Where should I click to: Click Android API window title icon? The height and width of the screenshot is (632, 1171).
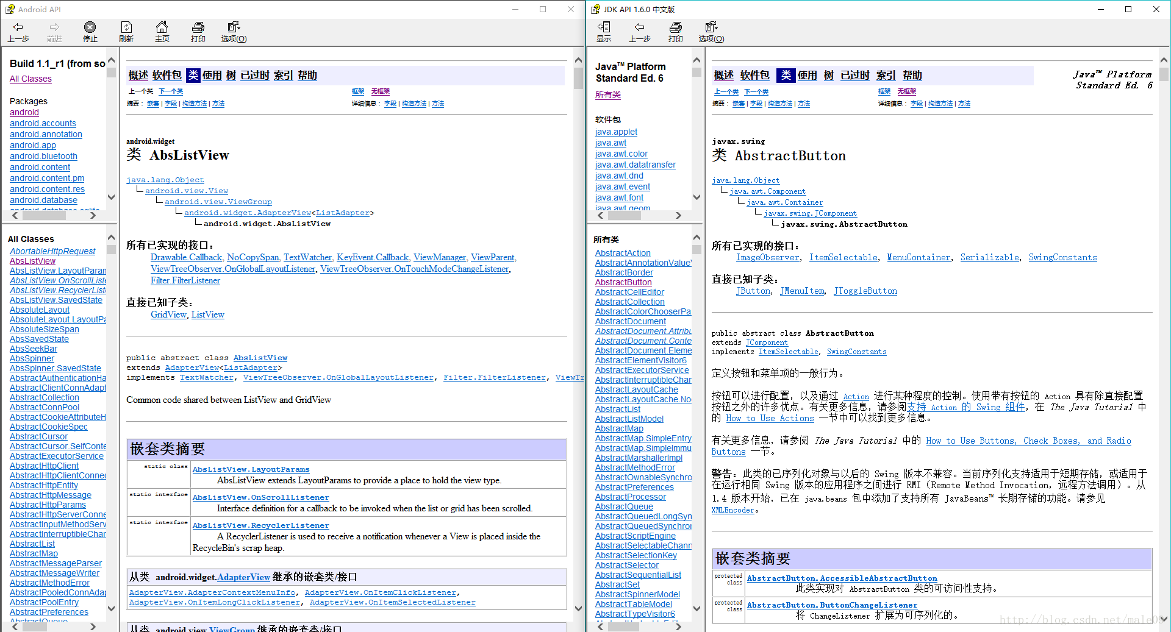[x=10, y=9]
